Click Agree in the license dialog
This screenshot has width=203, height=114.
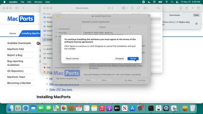[133, 59]
